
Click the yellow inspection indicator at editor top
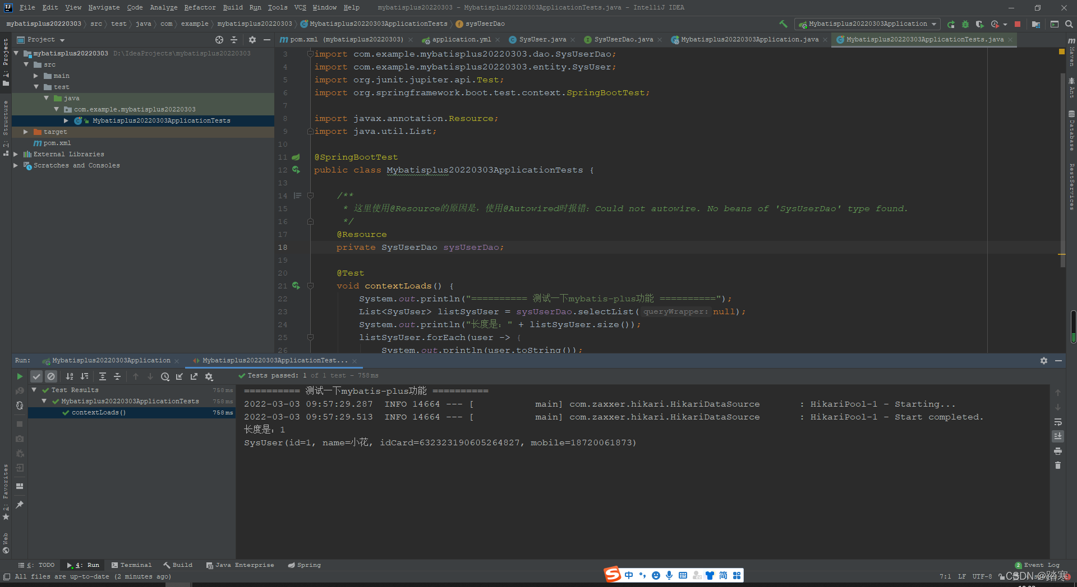pos(1062,52)
